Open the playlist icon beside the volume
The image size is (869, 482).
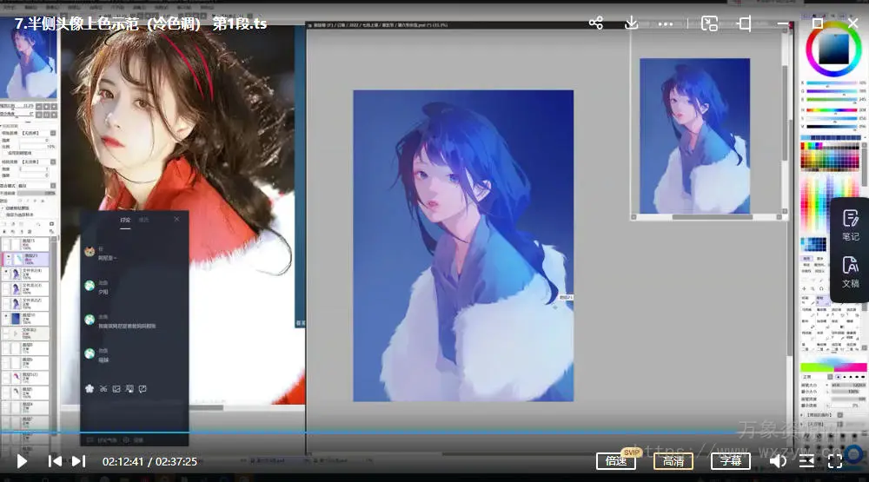pos(806,461)
